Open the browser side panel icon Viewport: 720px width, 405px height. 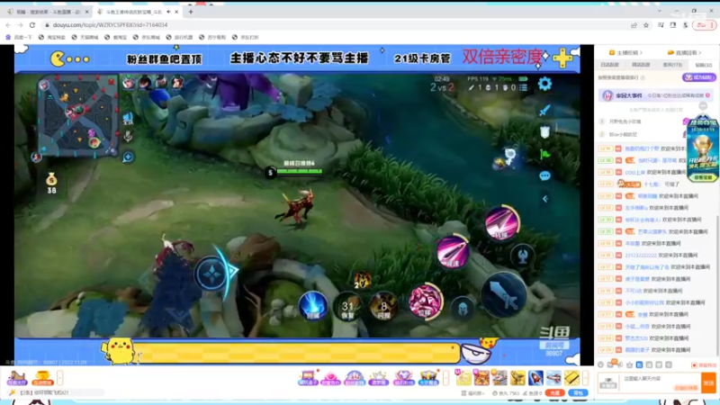pos(672,25)
